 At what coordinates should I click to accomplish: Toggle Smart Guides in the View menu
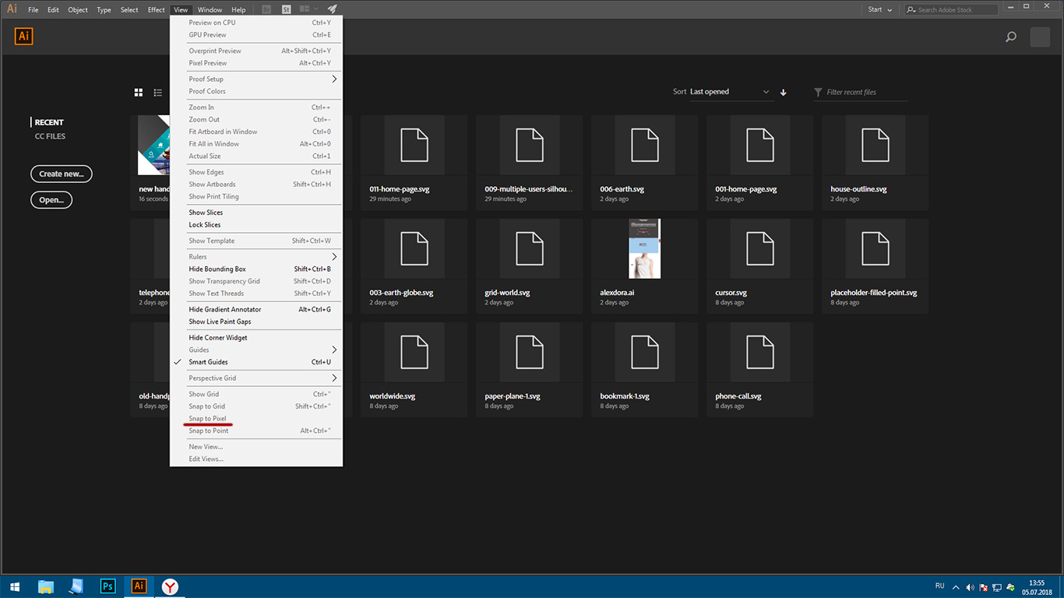pos(208,362)
